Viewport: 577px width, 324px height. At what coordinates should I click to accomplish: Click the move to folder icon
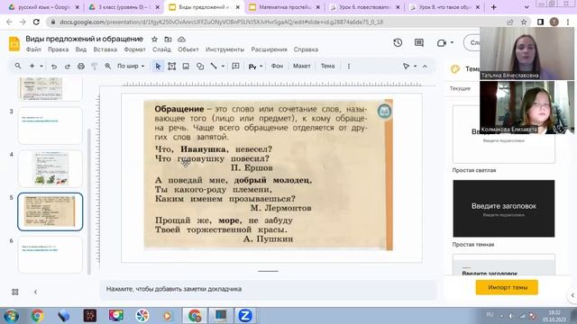[x=168, y=39]
